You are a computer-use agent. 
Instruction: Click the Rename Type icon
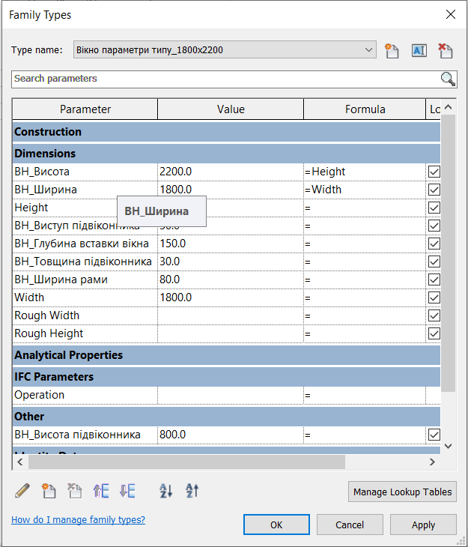tap(419, 50)
